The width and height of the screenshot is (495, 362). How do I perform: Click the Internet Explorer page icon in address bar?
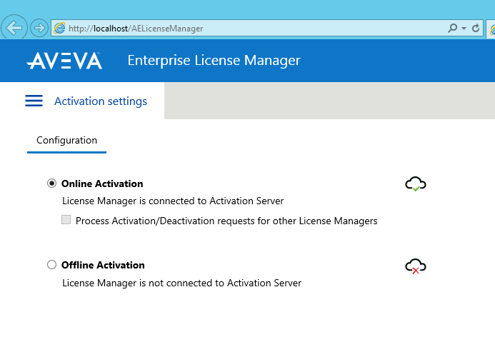(x=59, y=28)
